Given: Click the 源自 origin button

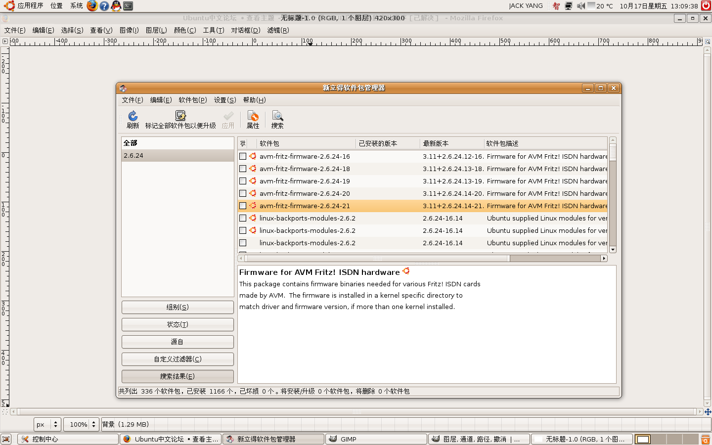Looking at the screenshot, I should click(178, 342).
